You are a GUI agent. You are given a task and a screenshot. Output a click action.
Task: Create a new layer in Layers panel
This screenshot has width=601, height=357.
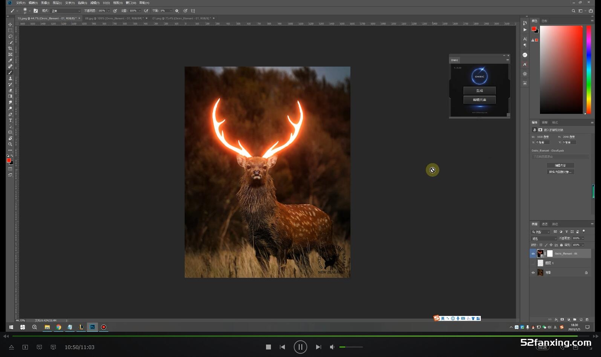(581, 319)
